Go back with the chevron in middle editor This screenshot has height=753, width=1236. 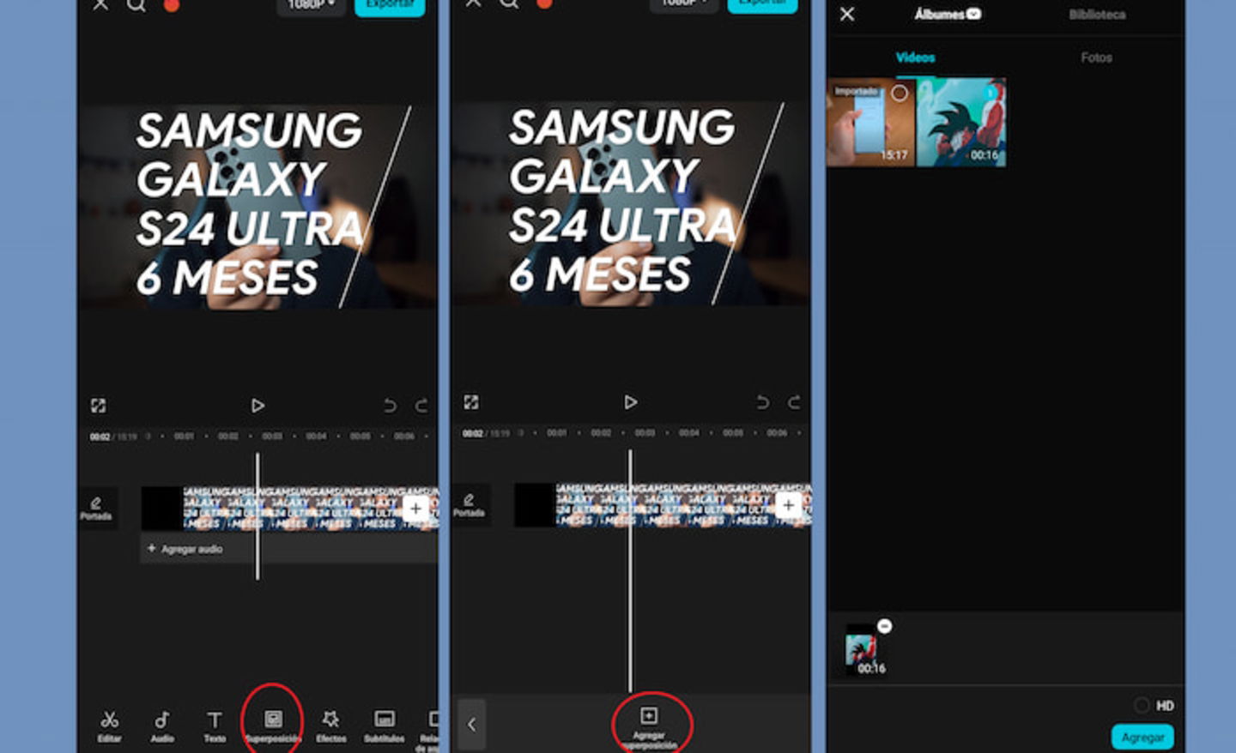click(471, 725)
